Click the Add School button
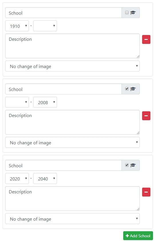This screenshot has height=241, width=155. pos(138,236)
